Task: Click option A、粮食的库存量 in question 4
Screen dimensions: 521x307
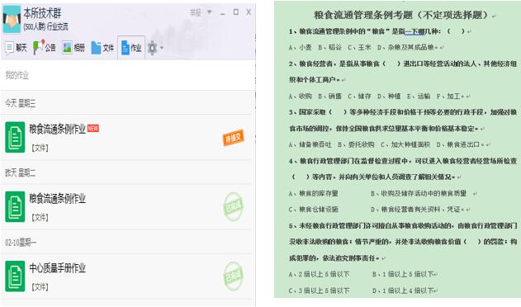Action: [313, 193]
